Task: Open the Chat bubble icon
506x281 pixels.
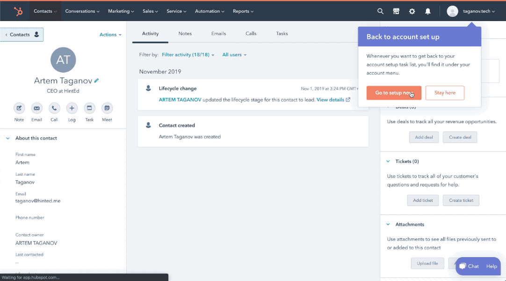Action: 463,266
